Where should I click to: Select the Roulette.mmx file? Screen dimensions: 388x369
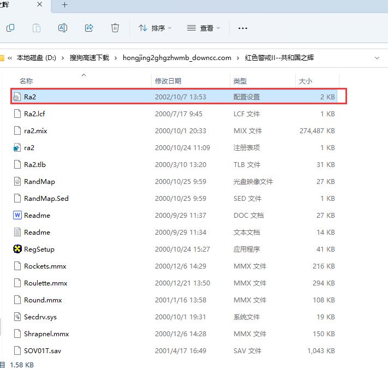coord(175,283)
